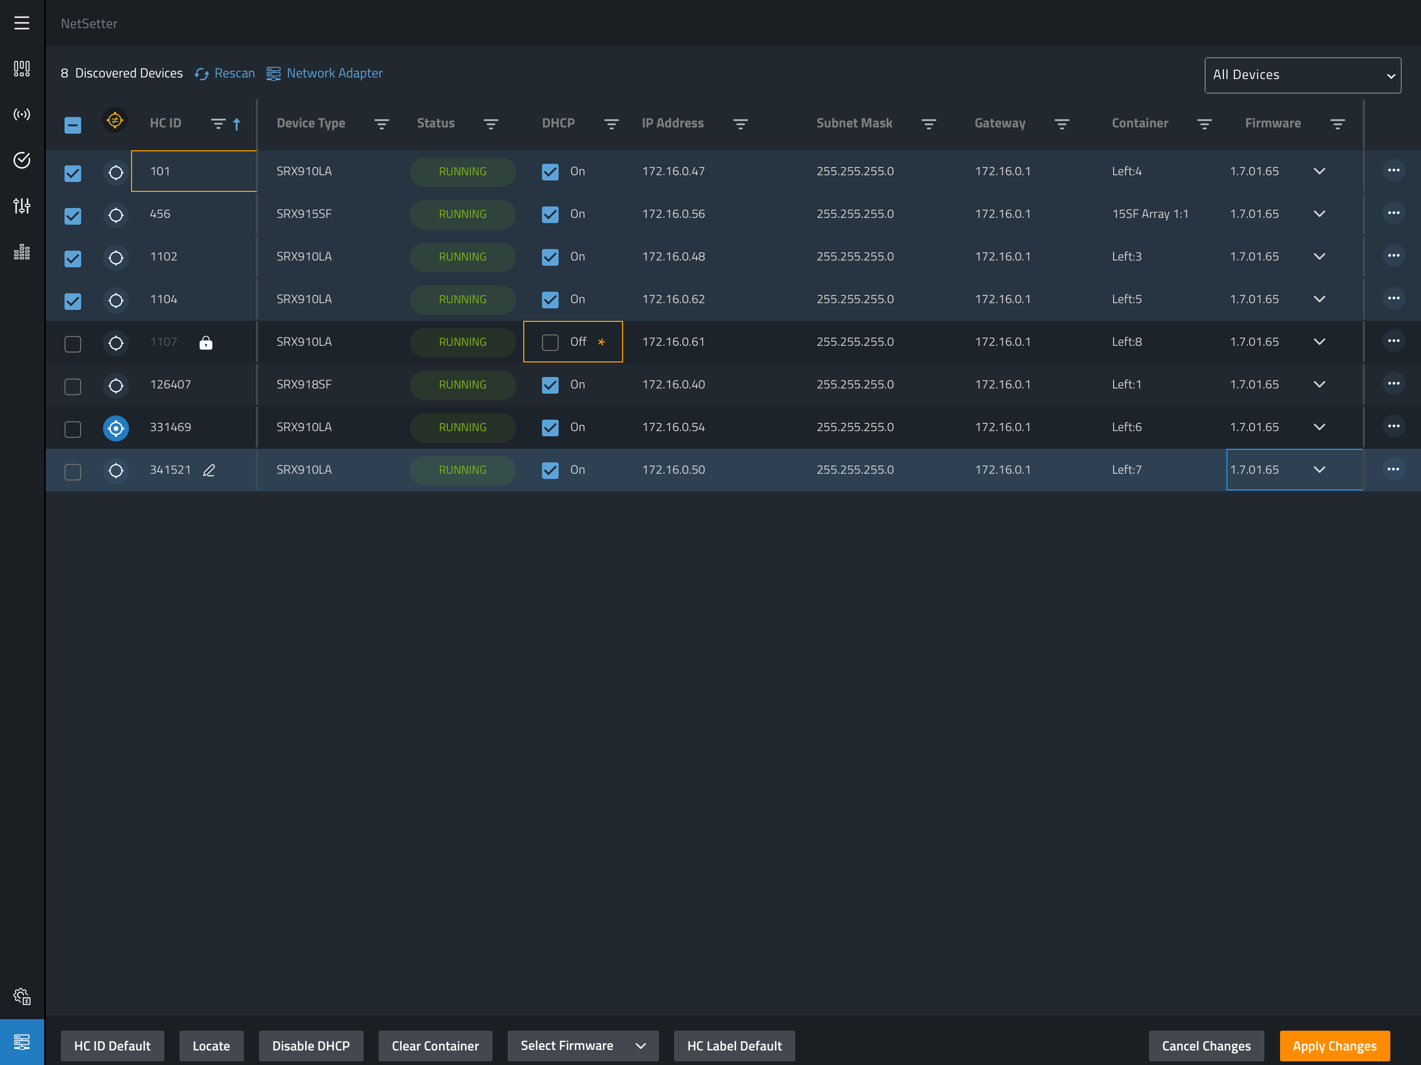Click the Rescan refresh icon
This screenshot has height=1065, width=1421.
[x=202, y=74]
